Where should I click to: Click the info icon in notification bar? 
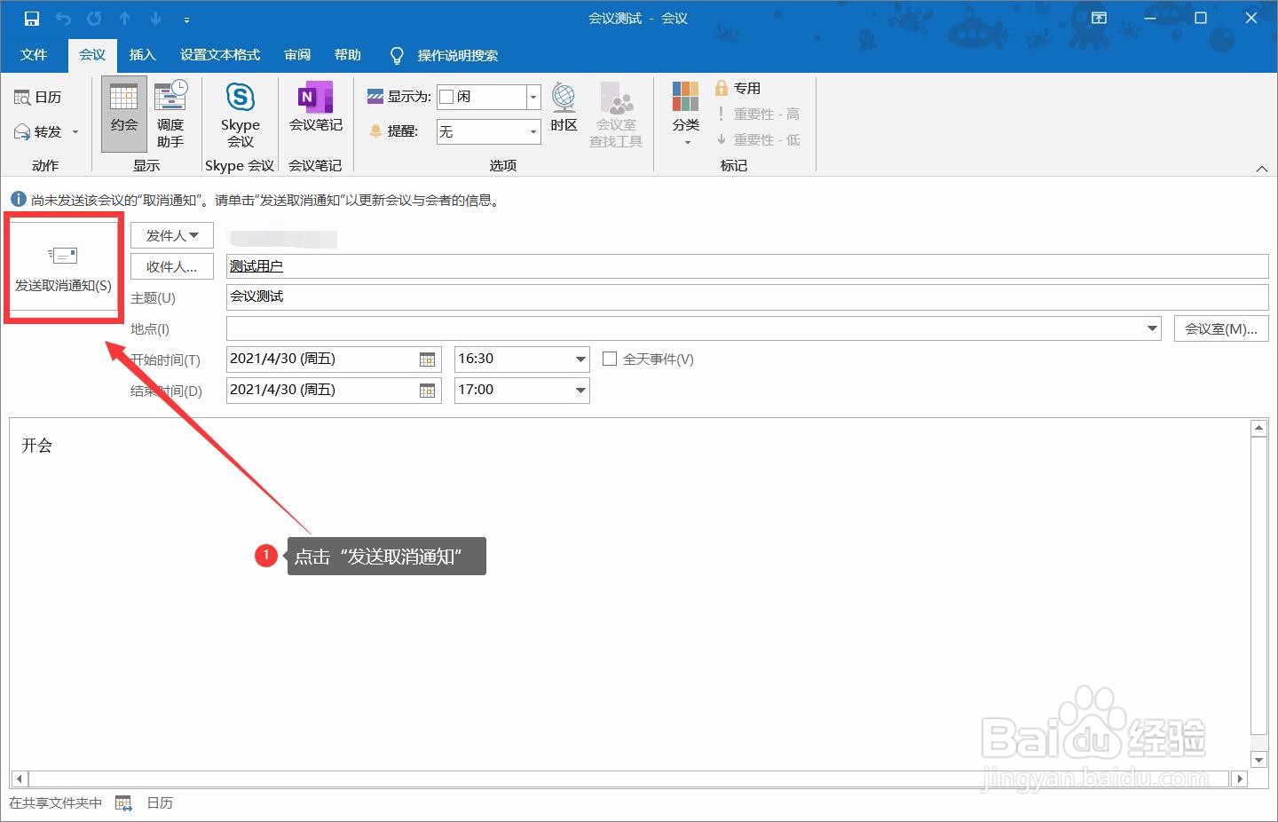pos(18,200)
